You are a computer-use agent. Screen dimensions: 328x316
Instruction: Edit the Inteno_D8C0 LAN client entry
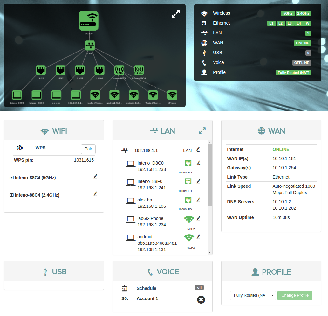click(198, 163)
